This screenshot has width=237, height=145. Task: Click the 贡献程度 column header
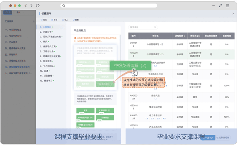[x=227, y=36]
